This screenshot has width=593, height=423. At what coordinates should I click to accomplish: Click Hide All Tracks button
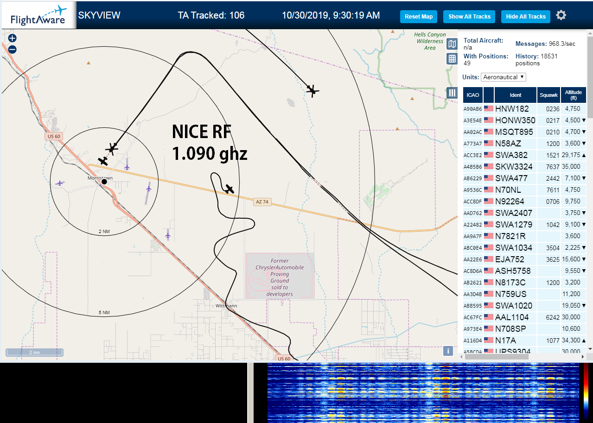[526, 17]
